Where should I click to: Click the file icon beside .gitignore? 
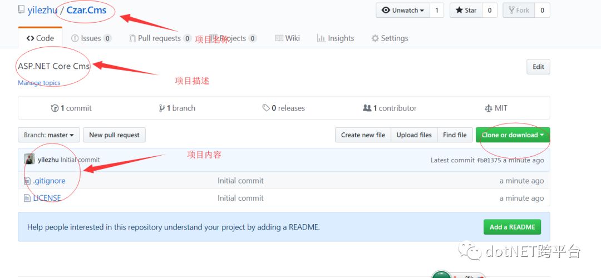pyautogui.click(x=27, y=181)
